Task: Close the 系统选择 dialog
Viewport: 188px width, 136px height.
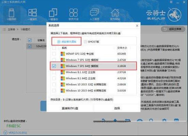Action: (137, 26)
